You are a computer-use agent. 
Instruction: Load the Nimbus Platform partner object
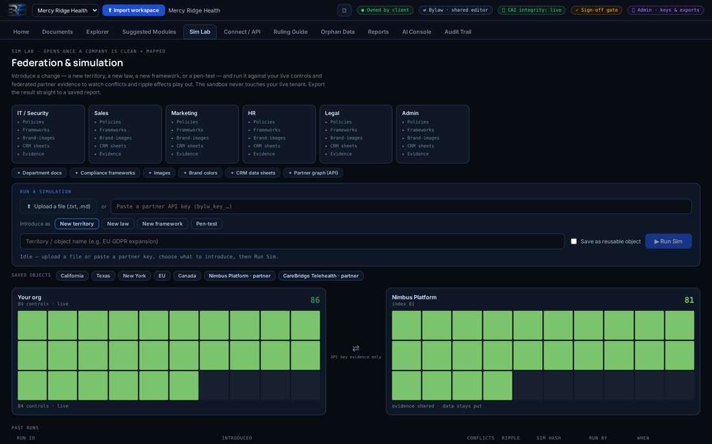[239, 276]
